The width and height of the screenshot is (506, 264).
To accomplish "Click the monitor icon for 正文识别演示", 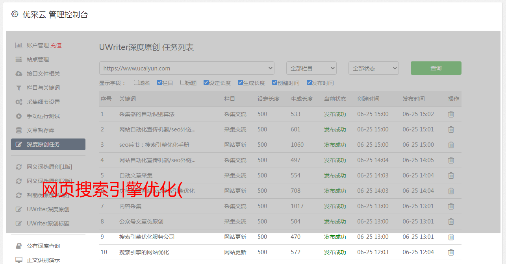I will 19,260.
